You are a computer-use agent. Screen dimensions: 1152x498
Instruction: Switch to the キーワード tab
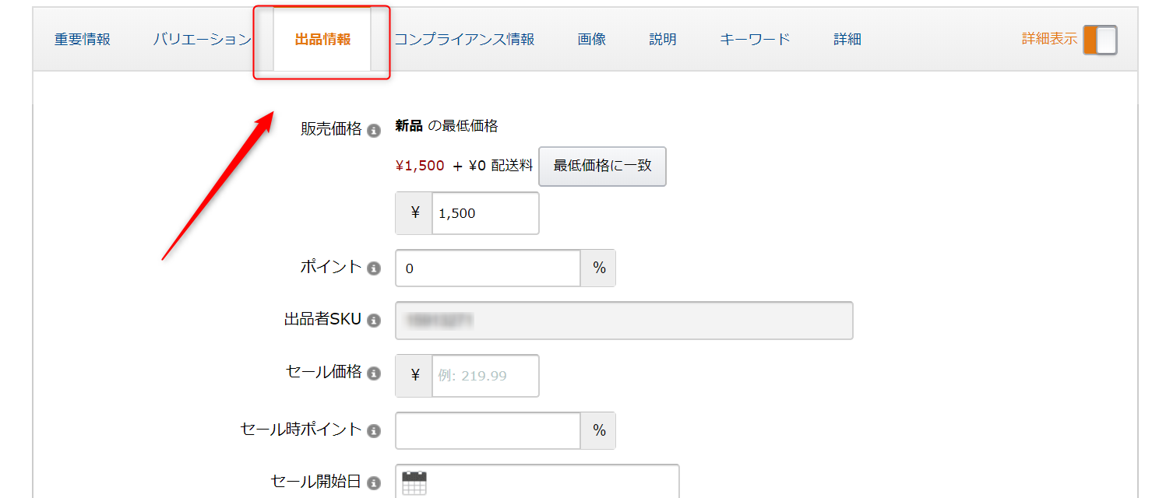click(x=755, y=40)
